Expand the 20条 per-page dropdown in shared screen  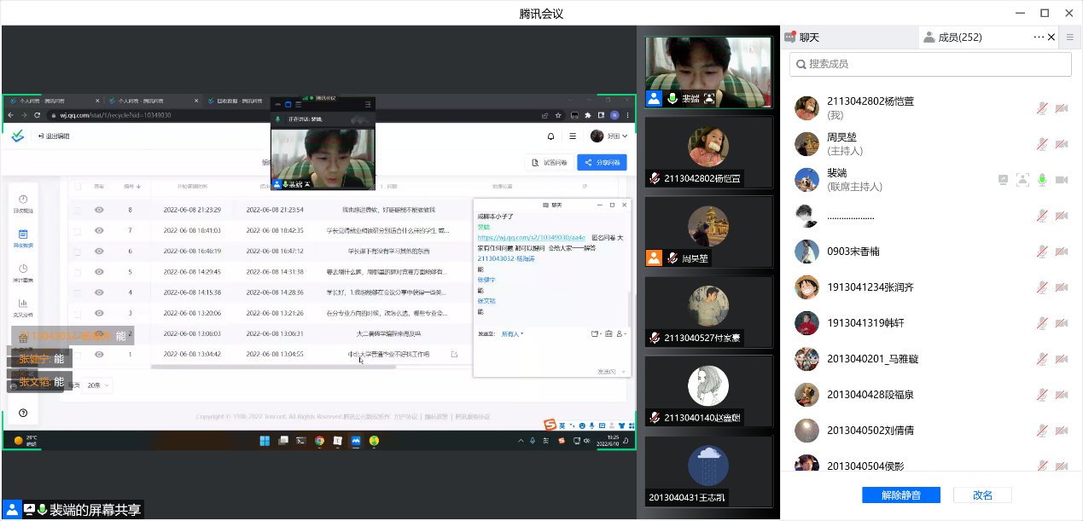point(98,385)
